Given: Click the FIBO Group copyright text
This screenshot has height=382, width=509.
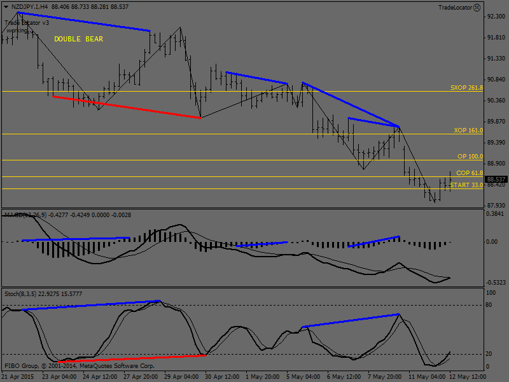Looking at the screenshot, I should (x=80, y=366).
